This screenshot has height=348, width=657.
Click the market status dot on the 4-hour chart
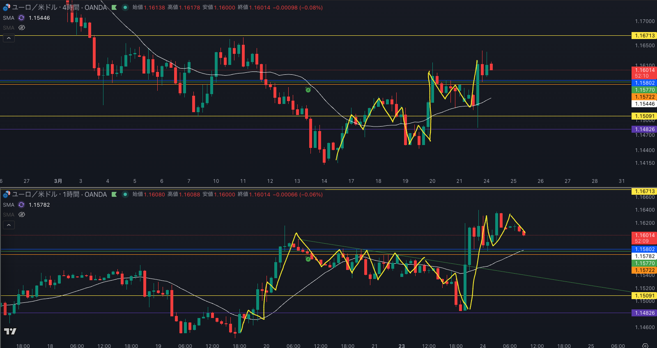coord(125,7)
